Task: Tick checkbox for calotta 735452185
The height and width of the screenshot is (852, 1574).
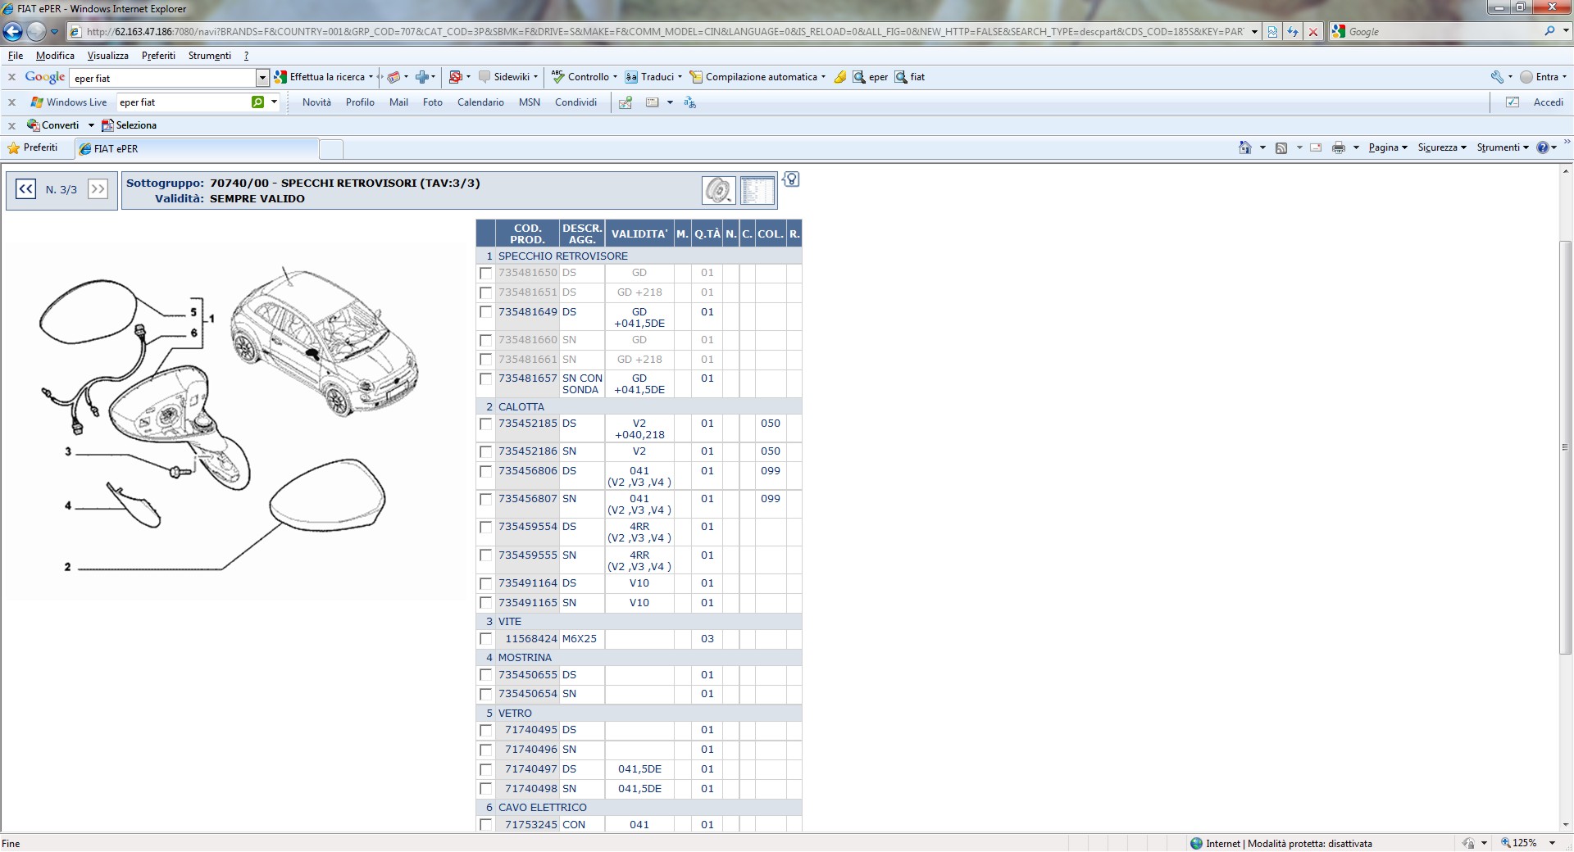Action: 485,424
